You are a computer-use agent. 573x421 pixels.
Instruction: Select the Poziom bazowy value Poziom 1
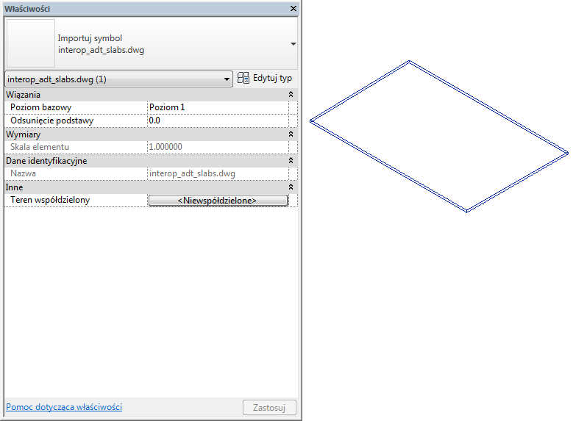coord(218,107)
